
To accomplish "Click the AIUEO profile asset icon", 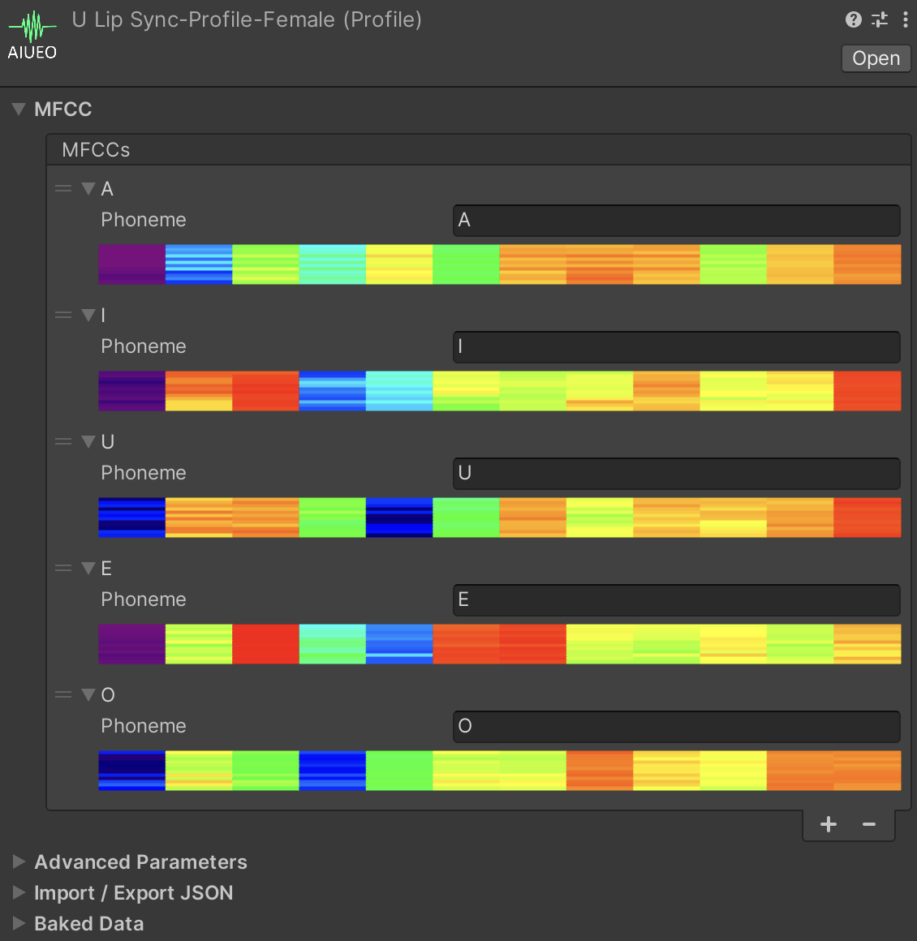I will pos(32,36).
